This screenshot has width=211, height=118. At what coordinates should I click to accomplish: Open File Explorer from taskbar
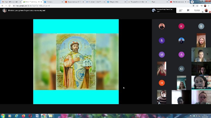click(x=50, y=116)
